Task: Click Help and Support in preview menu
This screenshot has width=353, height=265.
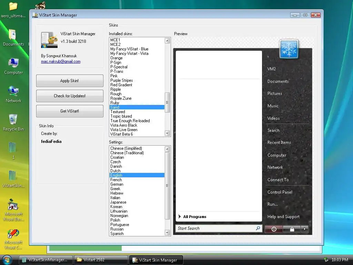Action: [x=283, y=217]
